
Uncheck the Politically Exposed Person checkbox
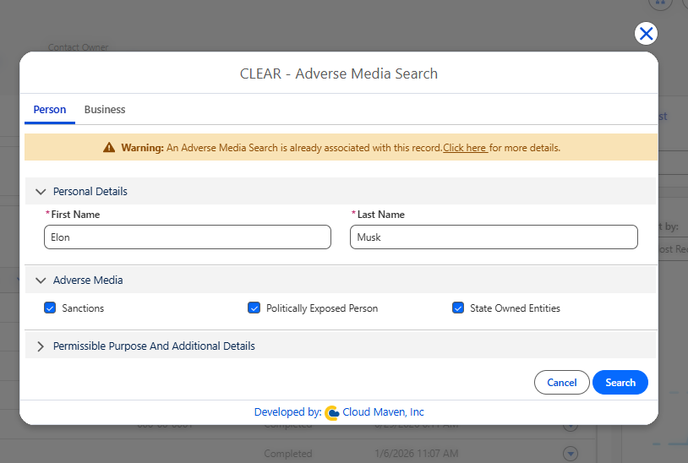click(254, 308)
